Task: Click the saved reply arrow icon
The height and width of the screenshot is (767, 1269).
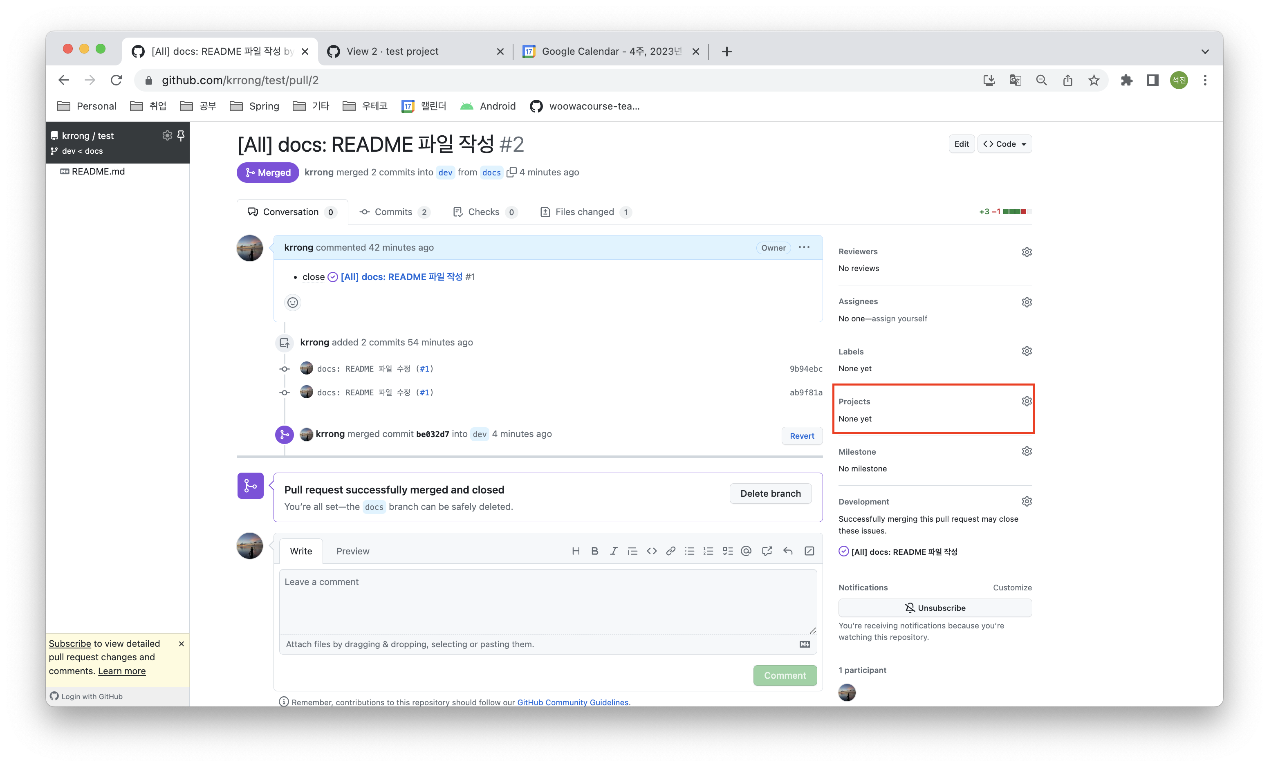Action: pos(788,551)
